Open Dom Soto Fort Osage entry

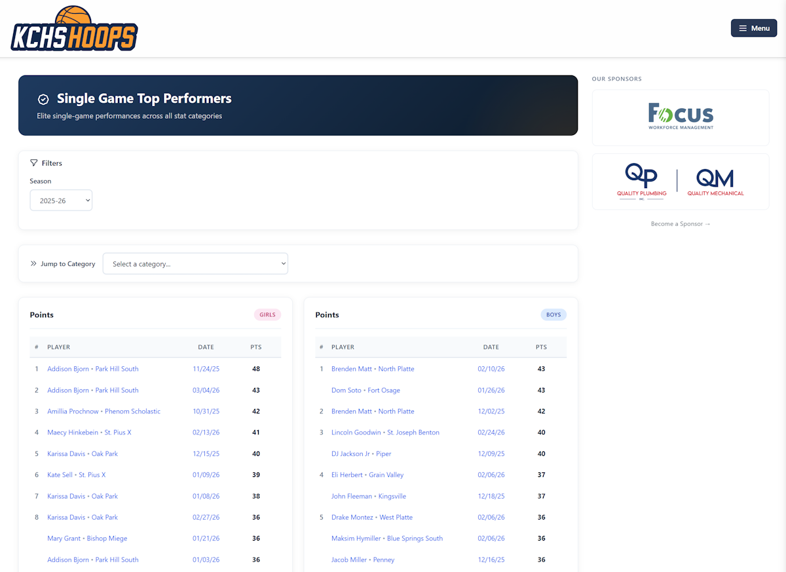point(365,390)
